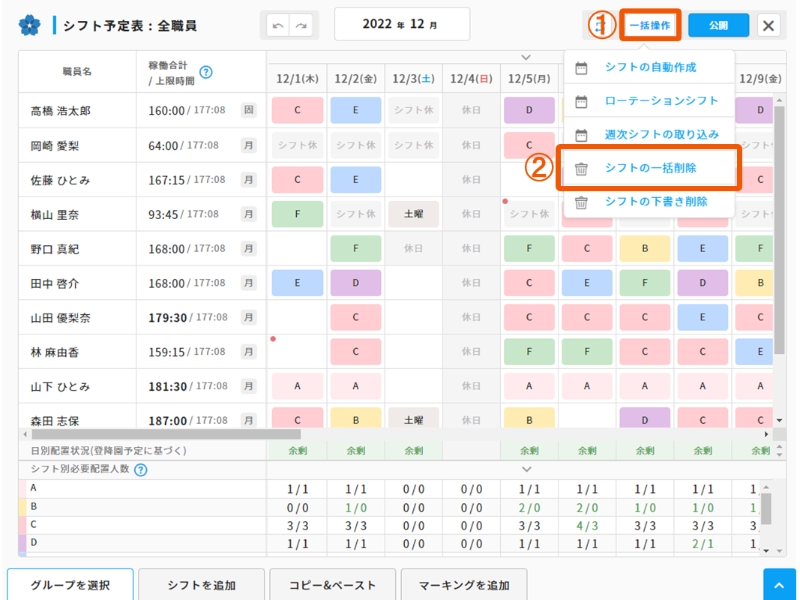The width and height of the screenshot is (800, 600).
Task: Click the マーキングを追加 button
Action: click(464, 585)
